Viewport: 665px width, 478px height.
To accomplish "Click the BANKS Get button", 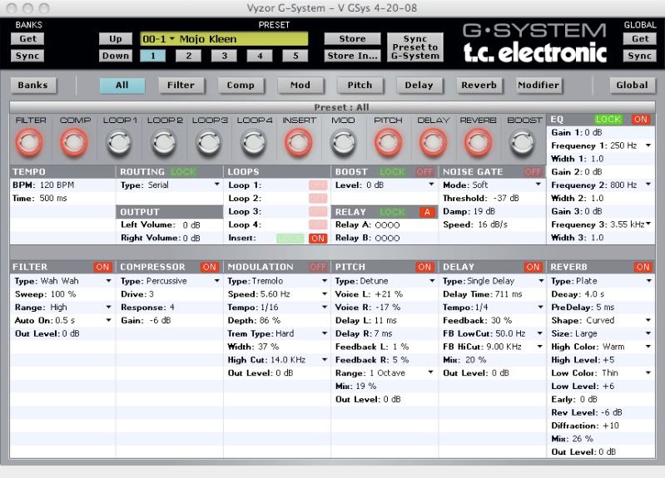I will click(27, 39).
